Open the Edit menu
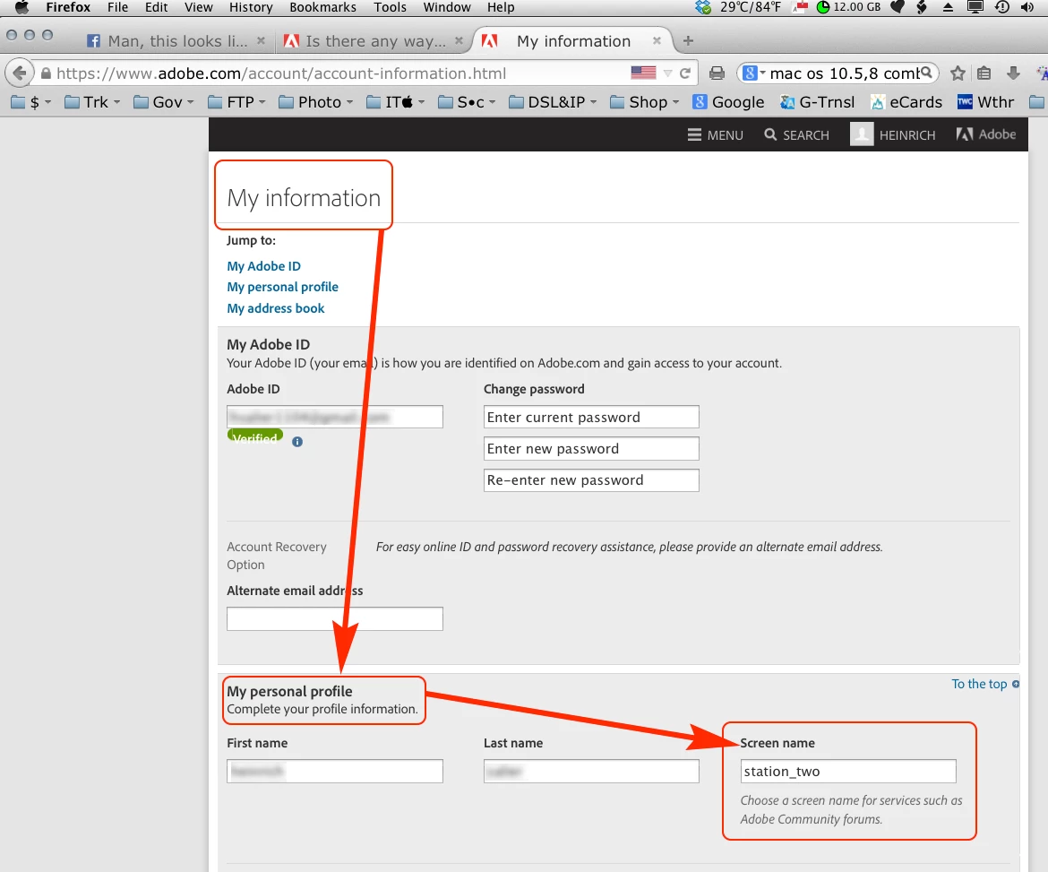This screenshot has height=872, width=1048. click(157, 7)
